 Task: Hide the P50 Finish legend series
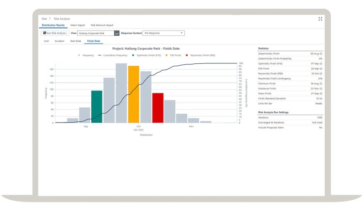click(x=166, y=55)
